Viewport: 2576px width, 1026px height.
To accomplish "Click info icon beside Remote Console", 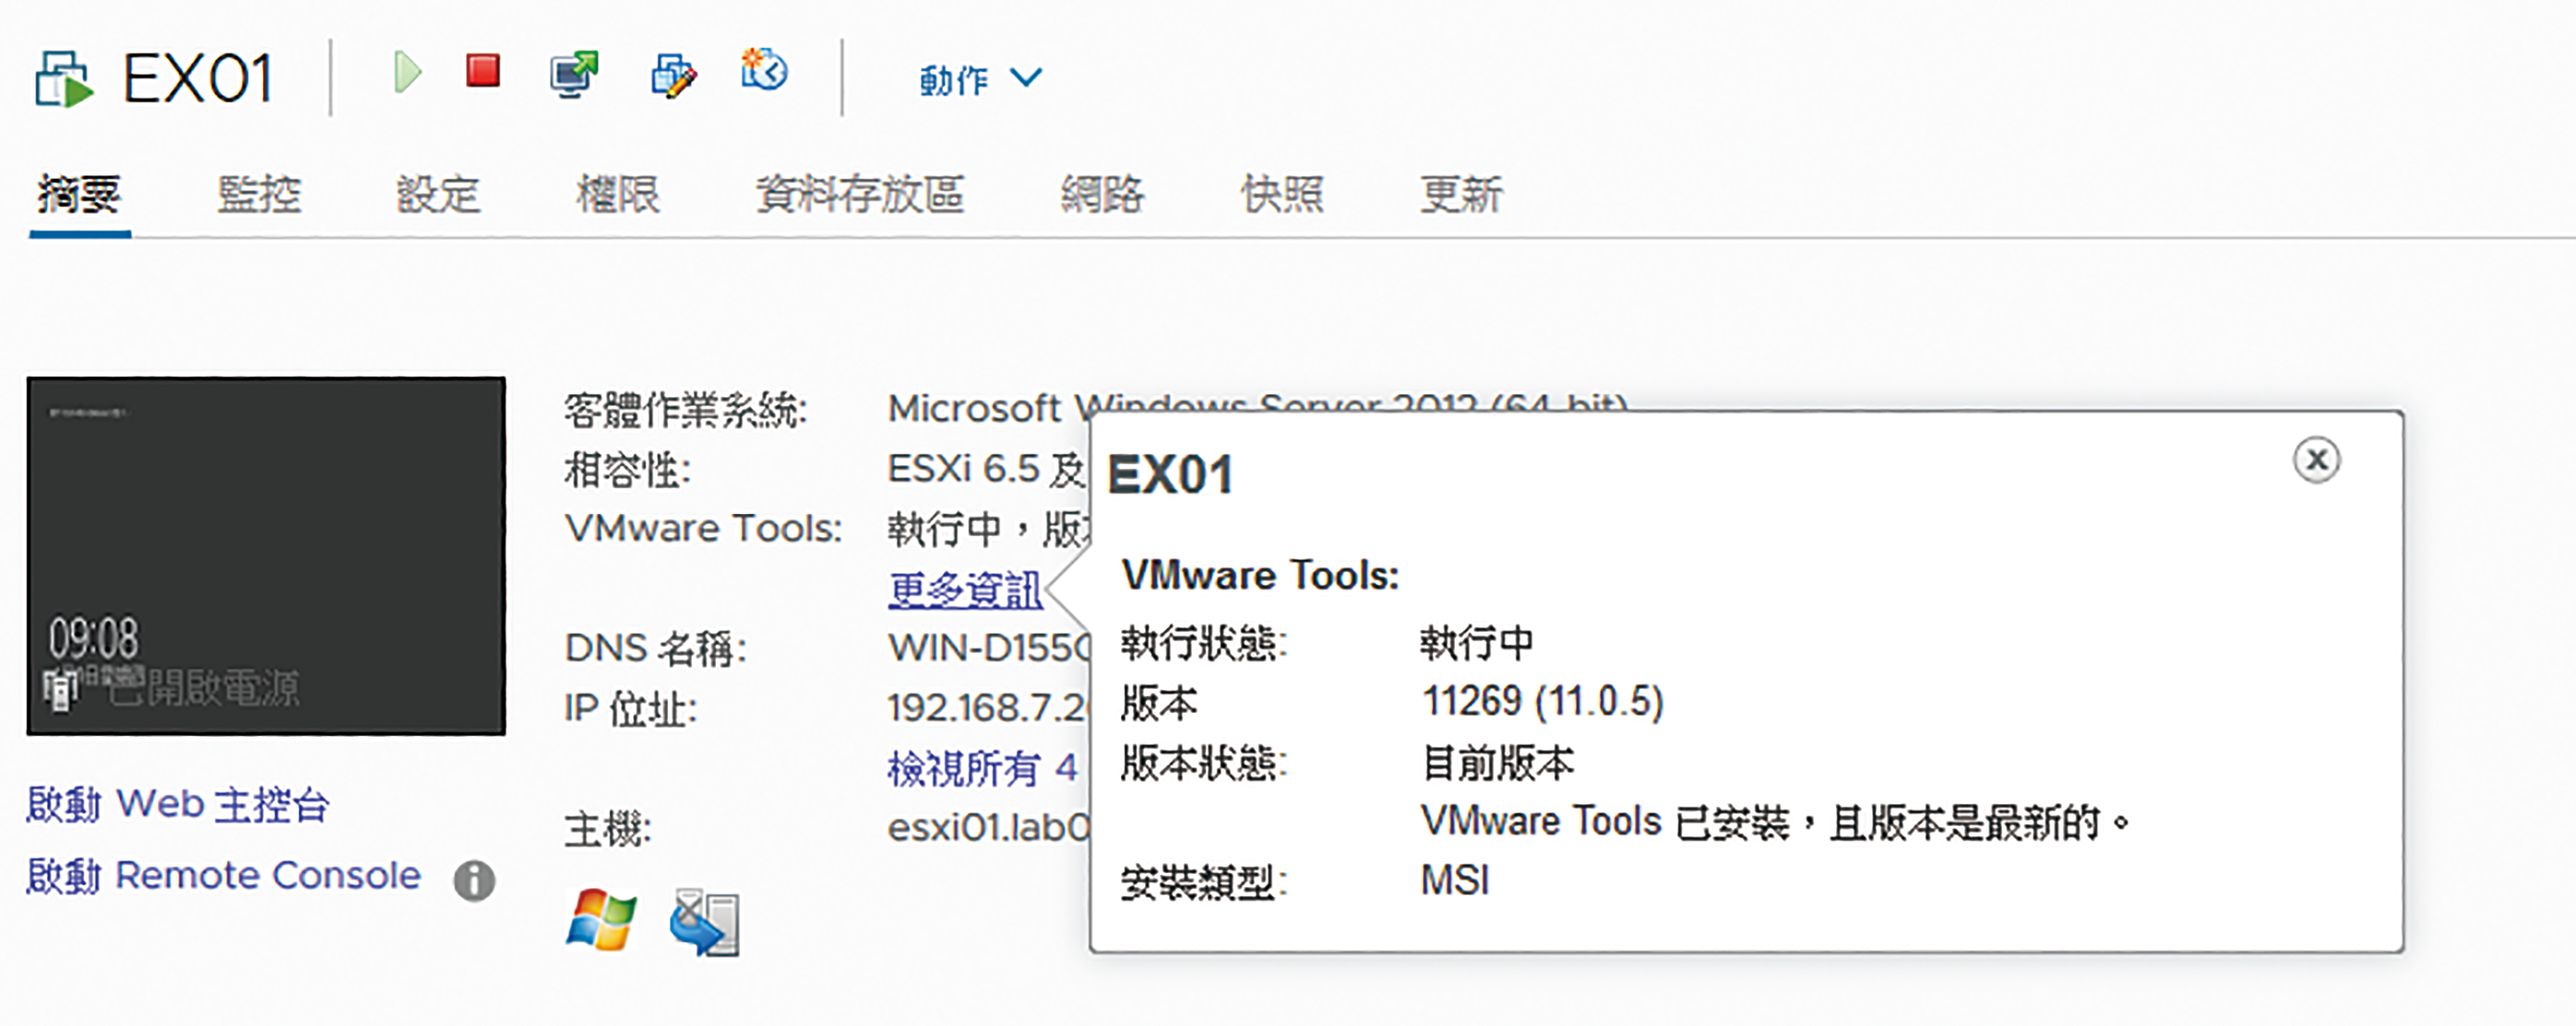I will 474,880.
